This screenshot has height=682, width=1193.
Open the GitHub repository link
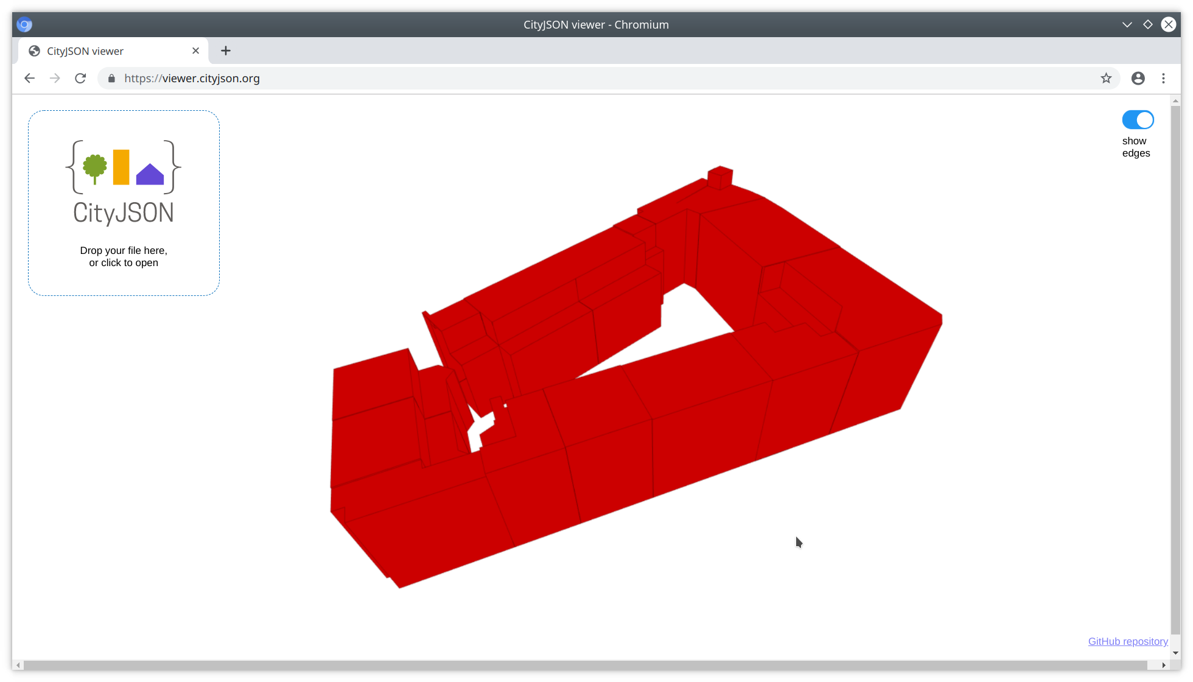coord(1127,641)
